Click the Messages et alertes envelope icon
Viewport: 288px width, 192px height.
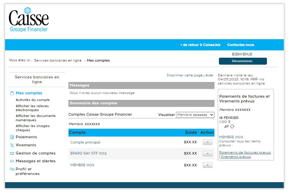tap(12, 161)
